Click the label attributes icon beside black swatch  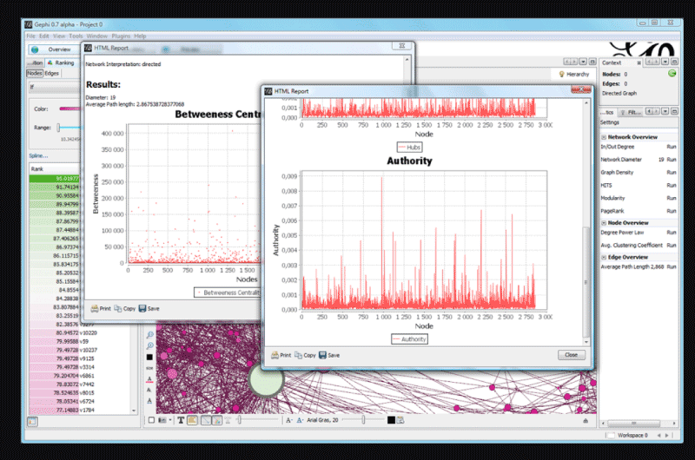(x=400, y=420)
